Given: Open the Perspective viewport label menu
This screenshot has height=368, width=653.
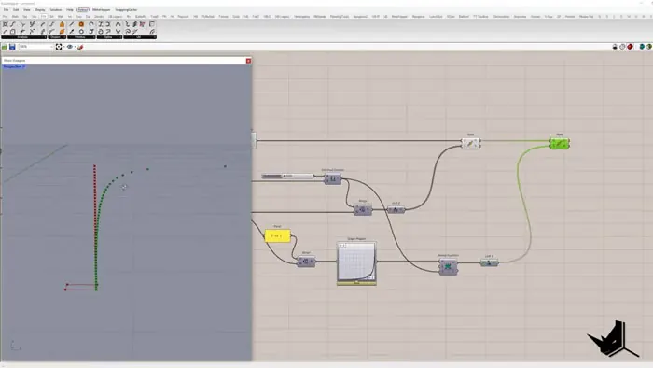Looking at the screenshot, I should (x=14, y=66).
